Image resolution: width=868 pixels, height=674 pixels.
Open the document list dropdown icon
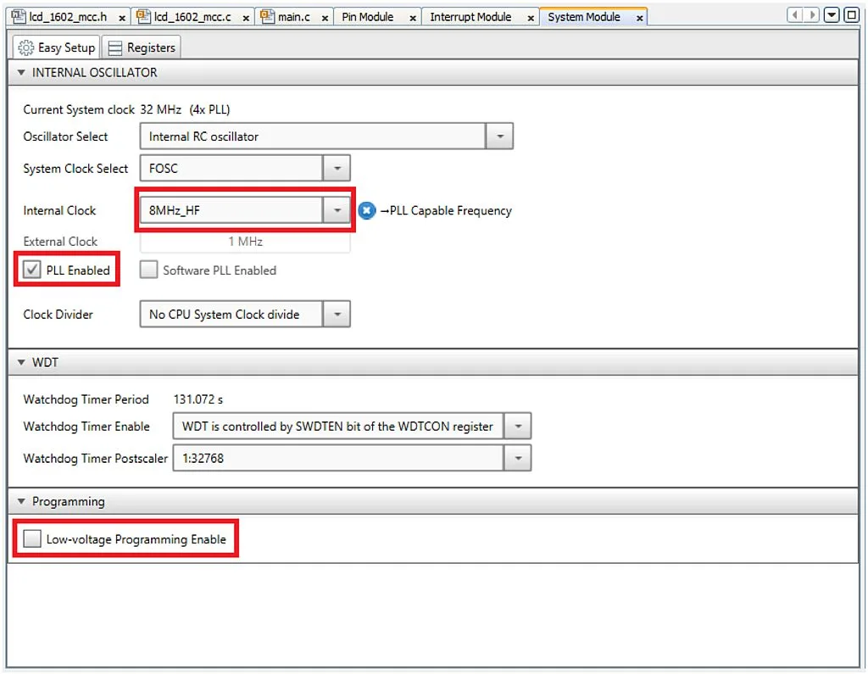point(832,15)
